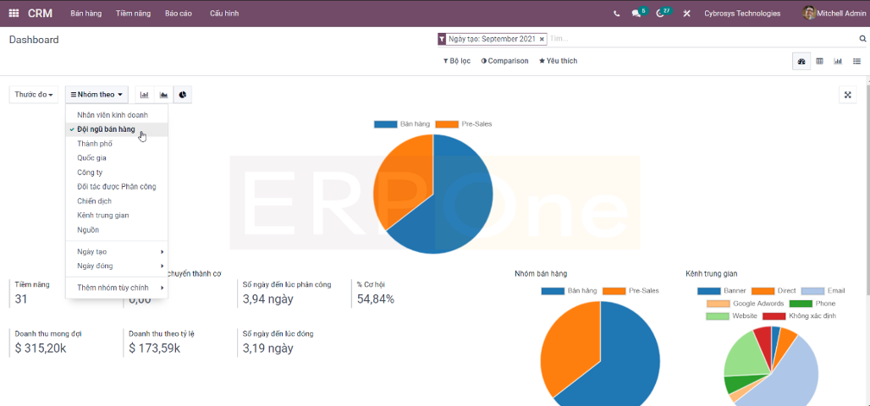
Task: Select the bar chart mode icon
Action: 145,95
